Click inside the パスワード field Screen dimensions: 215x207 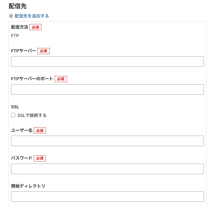(107, 169)
